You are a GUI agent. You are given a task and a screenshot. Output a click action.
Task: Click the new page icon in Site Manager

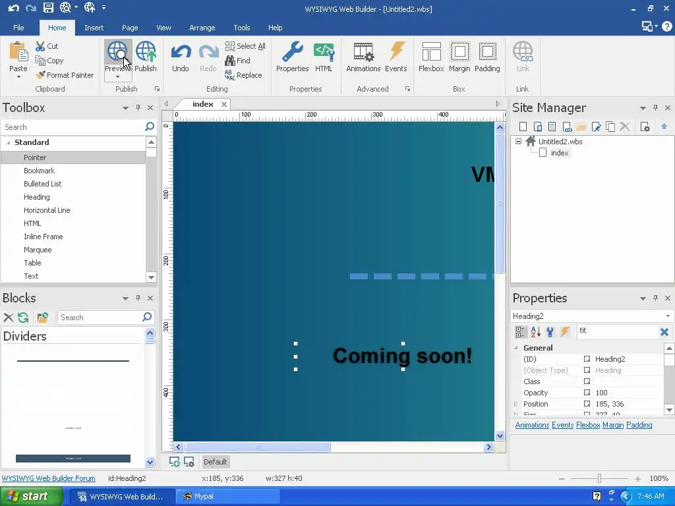click(x=523, y=126)
